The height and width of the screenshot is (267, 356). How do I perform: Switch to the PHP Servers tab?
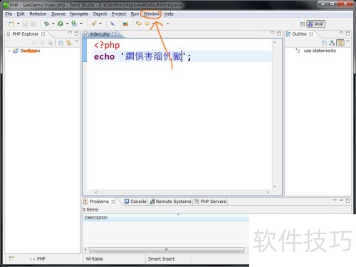point(211,201)
